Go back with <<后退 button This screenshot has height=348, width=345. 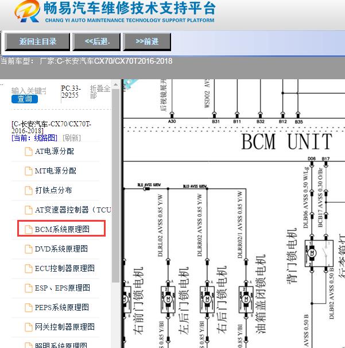pos(96,42)
